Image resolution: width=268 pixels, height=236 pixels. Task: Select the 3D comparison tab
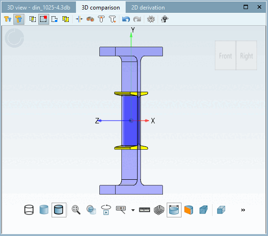tap(101, 8)
